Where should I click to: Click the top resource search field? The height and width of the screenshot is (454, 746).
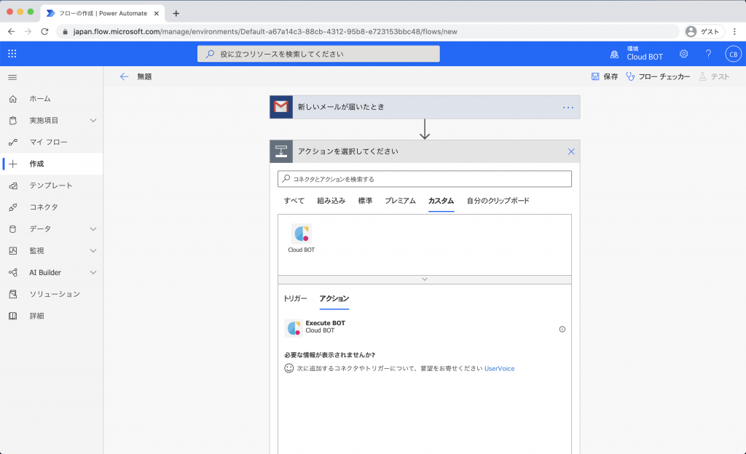tap(318, 54)
